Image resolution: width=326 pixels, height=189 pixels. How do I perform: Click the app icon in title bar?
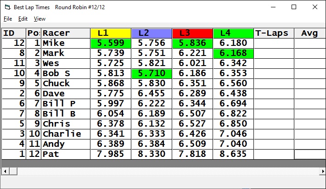coord(7,7)
